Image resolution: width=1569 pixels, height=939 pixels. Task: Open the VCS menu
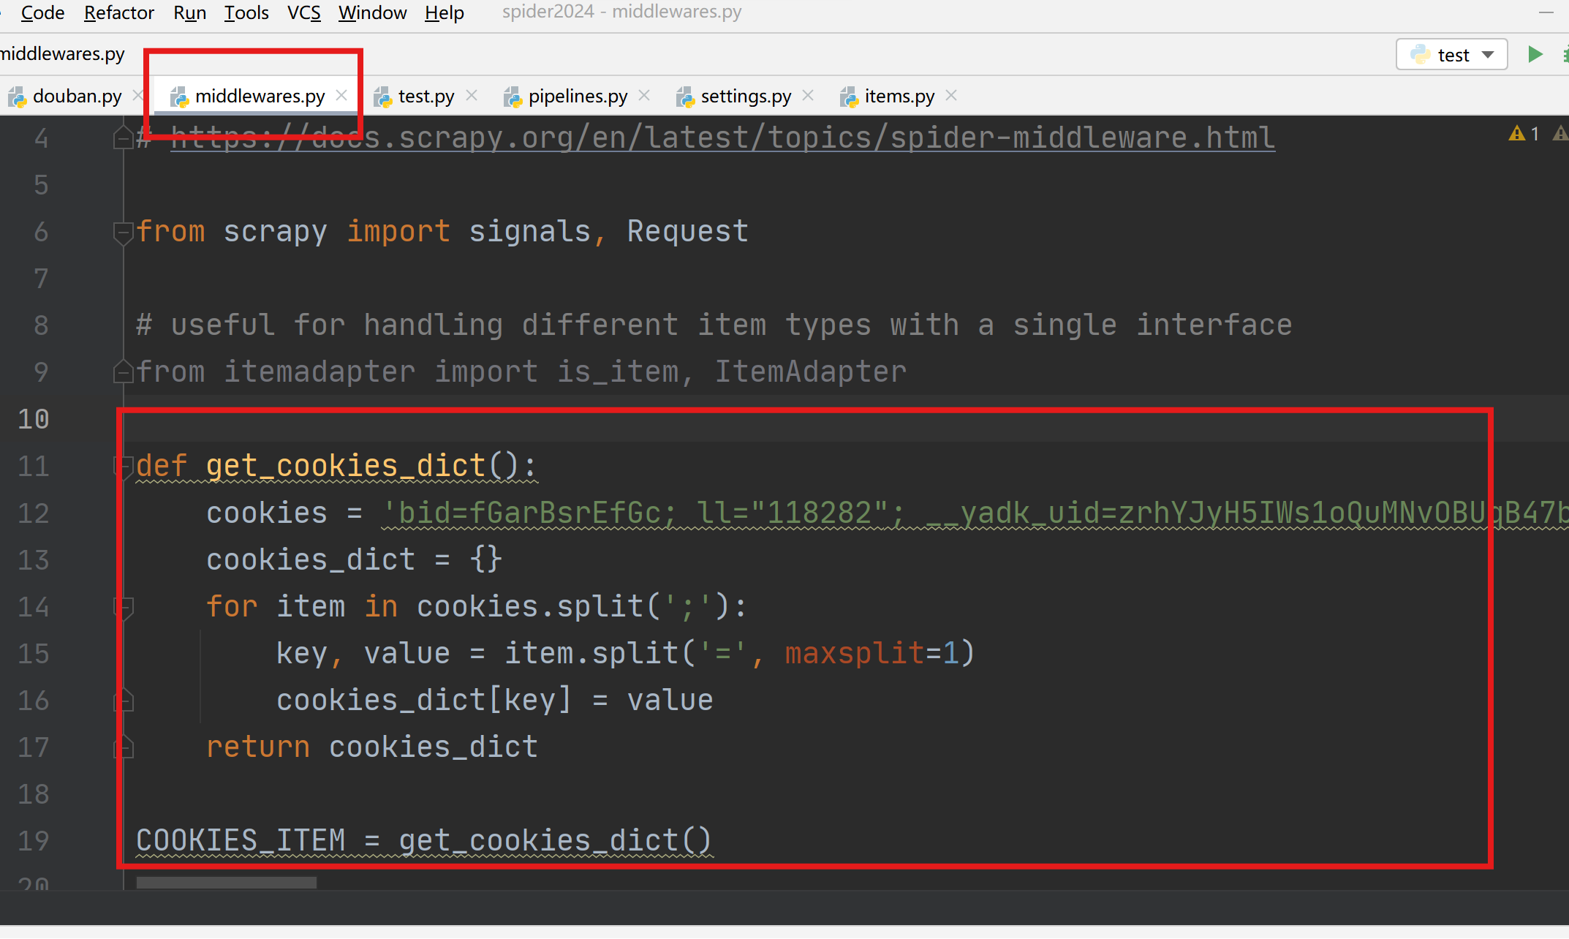click(303, 12)
